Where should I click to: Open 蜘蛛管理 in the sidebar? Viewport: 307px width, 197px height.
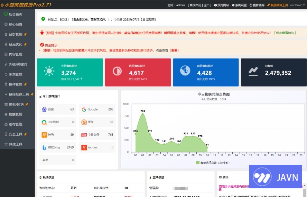pyautogui.click(x=16, y=114)
